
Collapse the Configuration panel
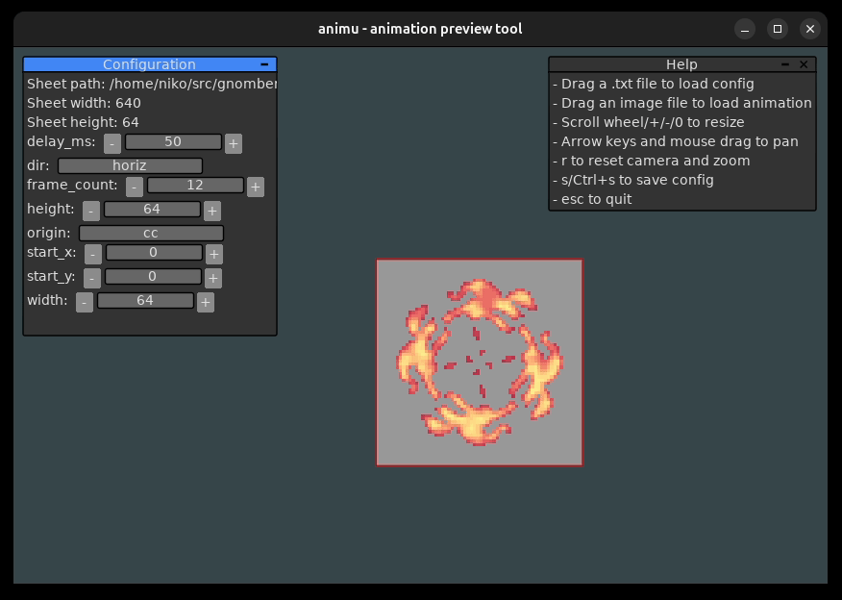(264, 64)
